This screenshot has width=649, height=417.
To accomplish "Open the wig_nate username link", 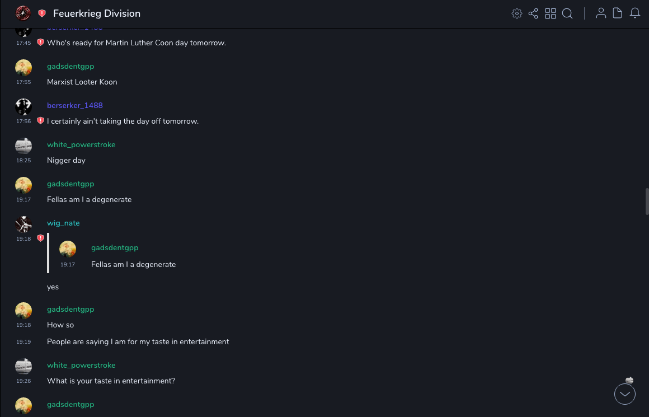I will coord(63,223).
